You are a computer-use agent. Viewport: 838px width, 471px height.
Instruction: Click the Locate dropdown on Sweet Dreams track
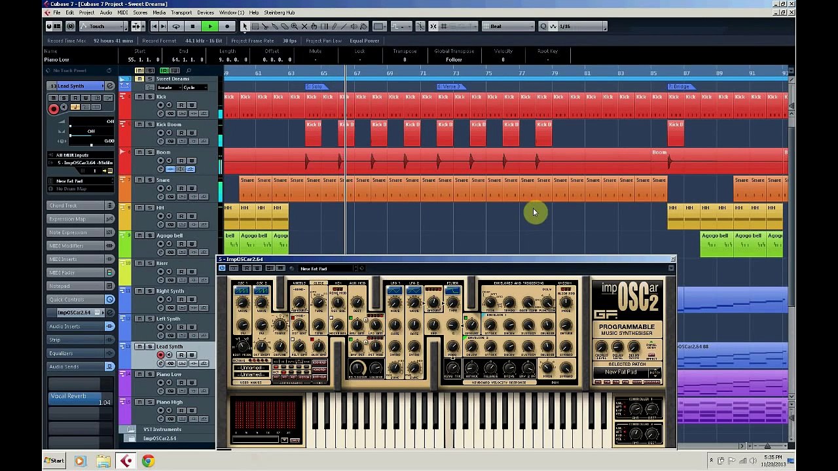pos(168,87)
